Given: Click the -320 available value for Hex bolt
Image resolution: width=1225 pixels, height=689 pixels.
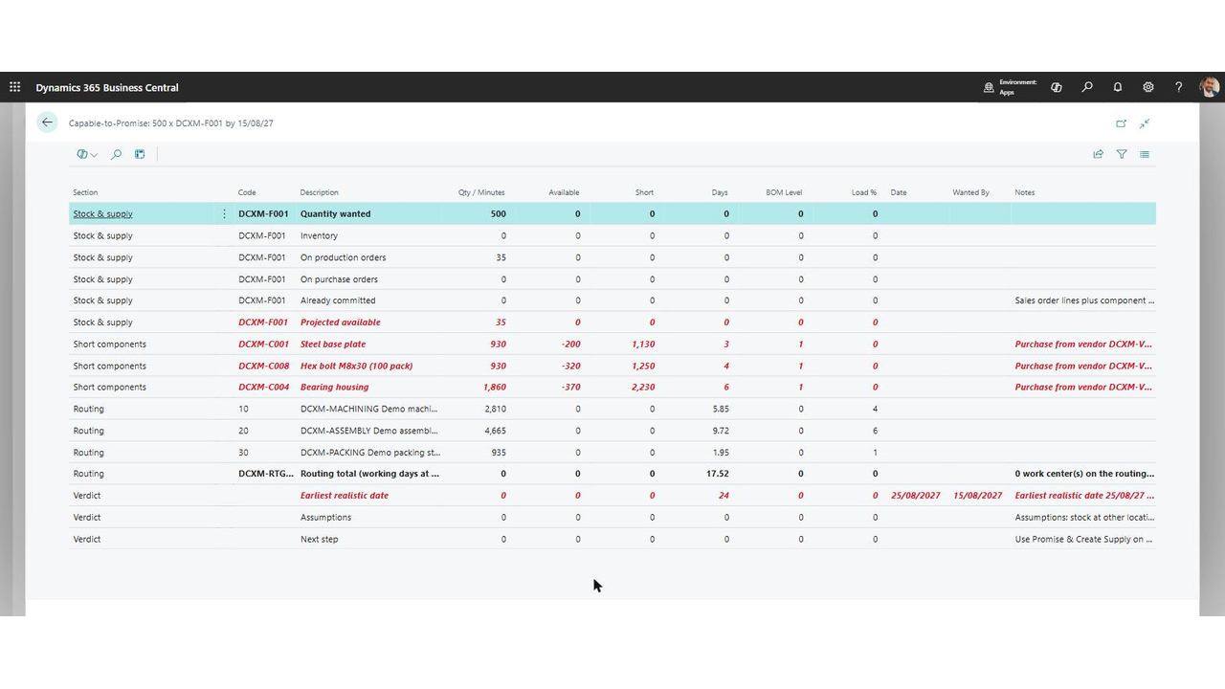Looking at the screenshot, I should tap(572, 366).
